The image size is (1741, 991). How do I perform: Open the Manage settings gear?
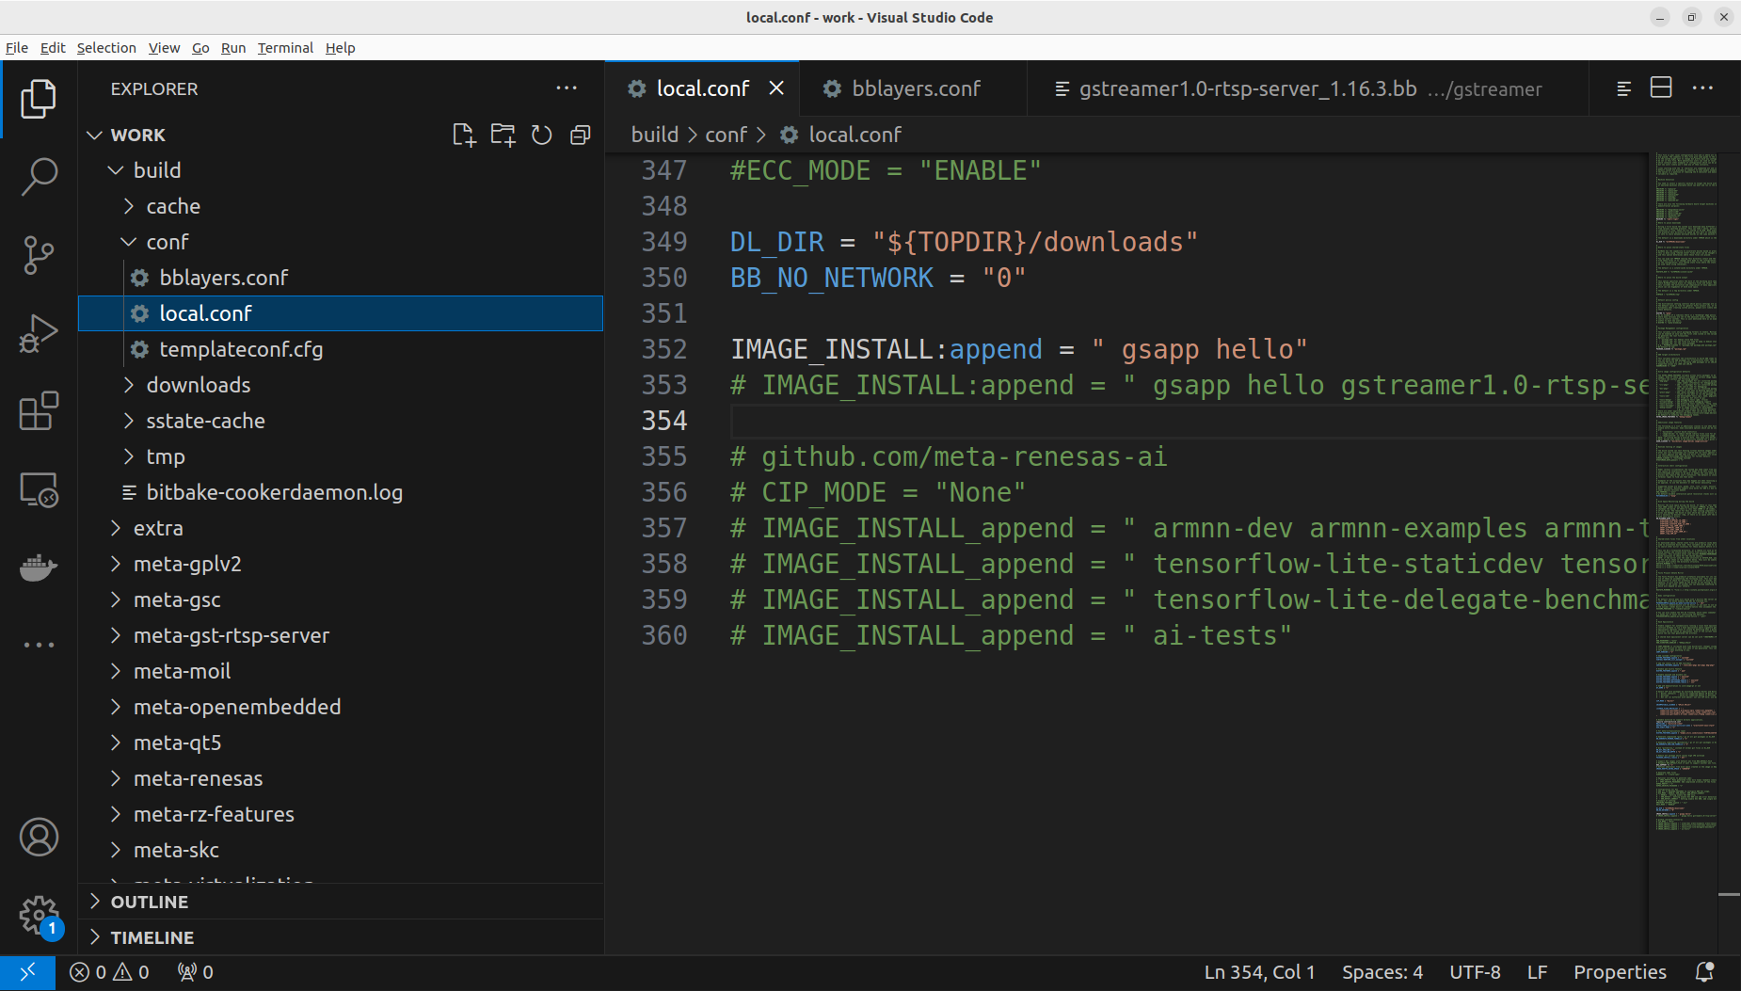click(39, 915)
